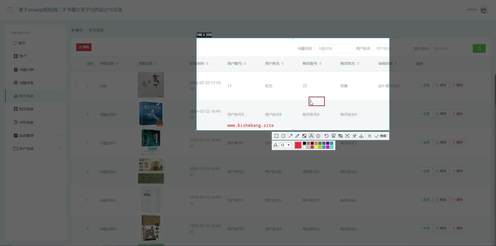Pick the yellow color swatch
This screenshot has width=496, height=246.
(x=316, y=147)
